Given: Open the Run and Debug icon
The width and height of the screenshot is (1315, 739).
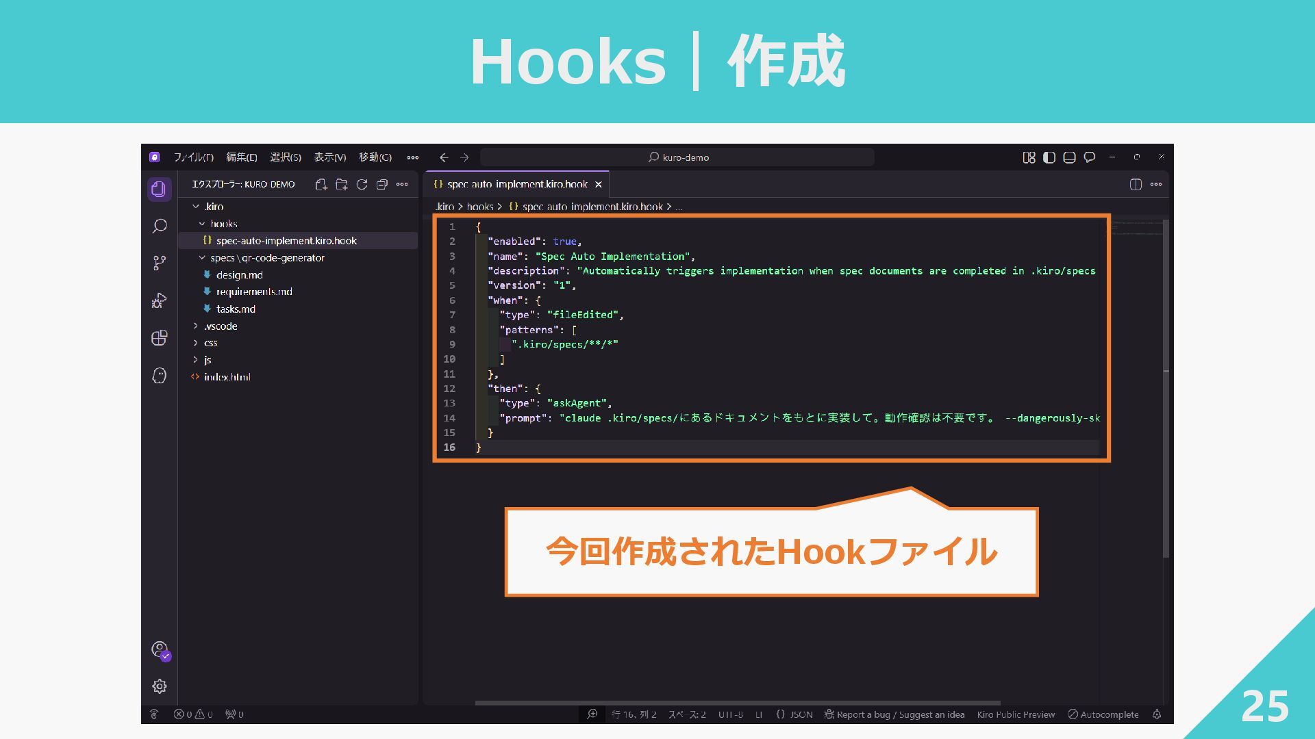Looking at the screenshot, I should click(x=159, y=301).
